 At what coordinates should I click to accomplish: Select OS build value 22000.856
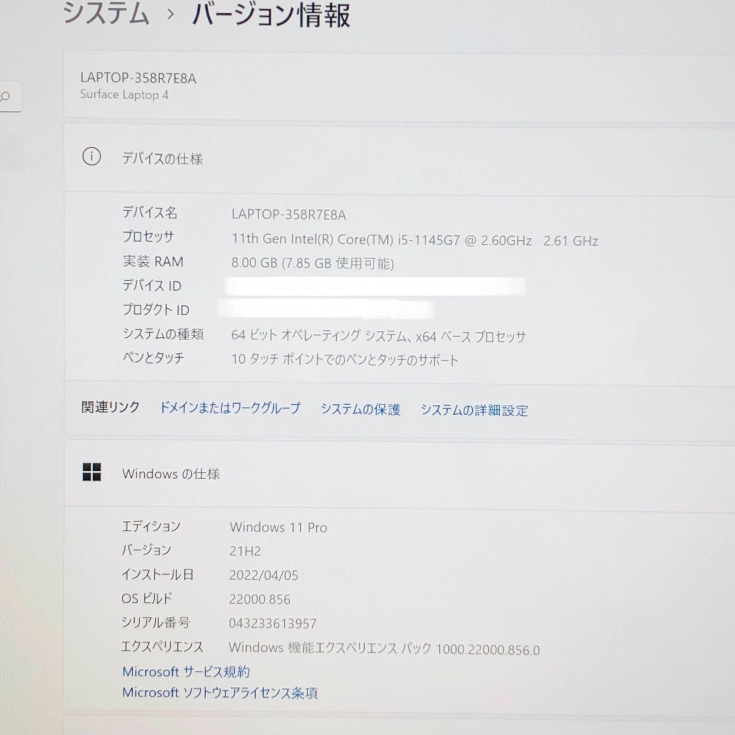(260, 599)
